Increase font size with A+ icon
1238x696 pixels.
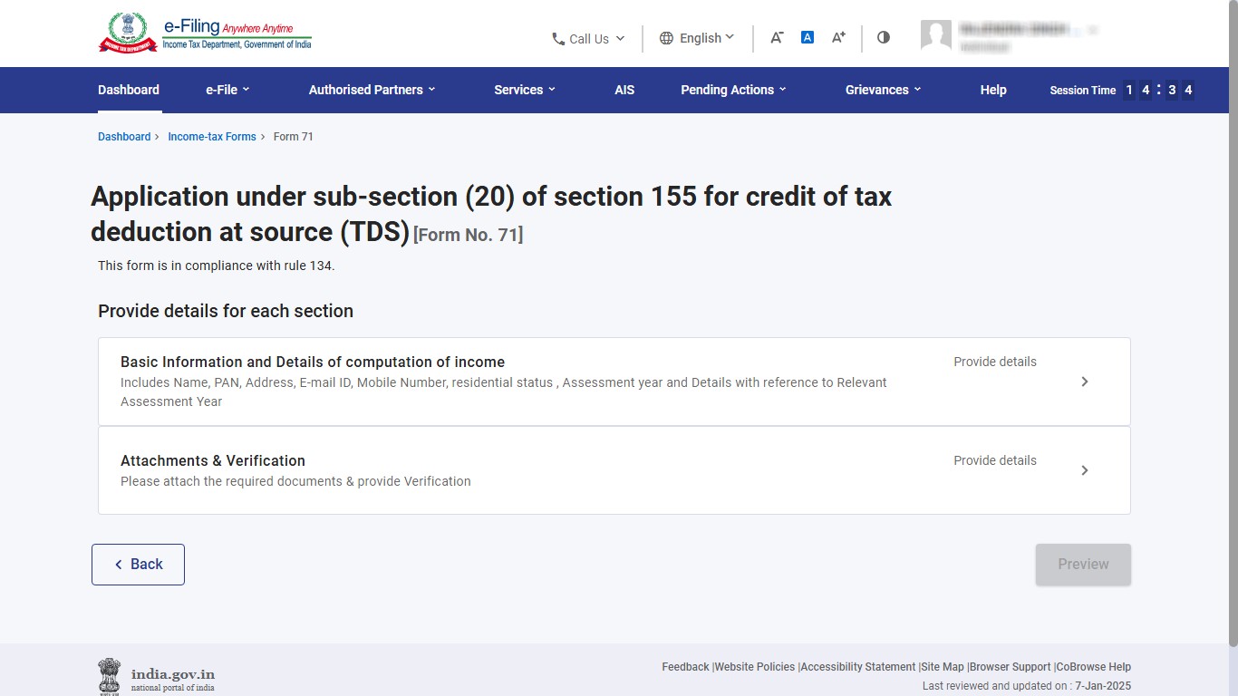(838, 37)
